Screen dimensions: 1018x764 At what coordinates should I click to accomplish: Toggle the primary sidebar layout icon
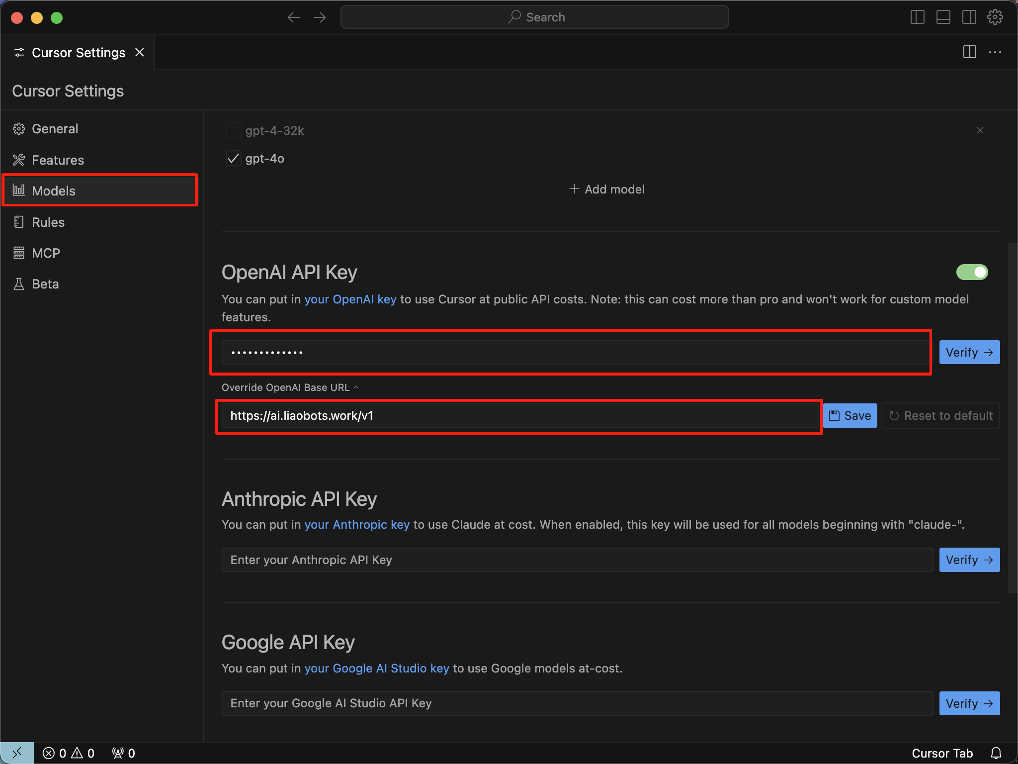coord(917,17)
